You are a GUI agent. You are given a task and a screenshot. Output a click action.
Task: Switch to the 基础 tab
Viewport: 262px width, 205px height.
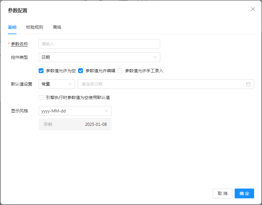(x=12, y=27)
